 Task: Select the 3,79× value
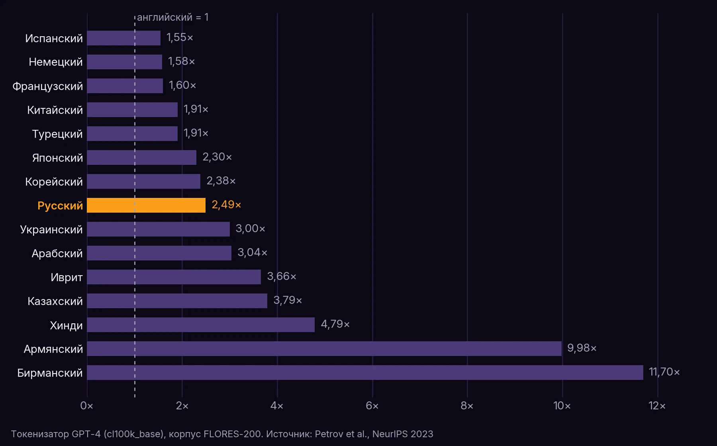coord(288,300)
